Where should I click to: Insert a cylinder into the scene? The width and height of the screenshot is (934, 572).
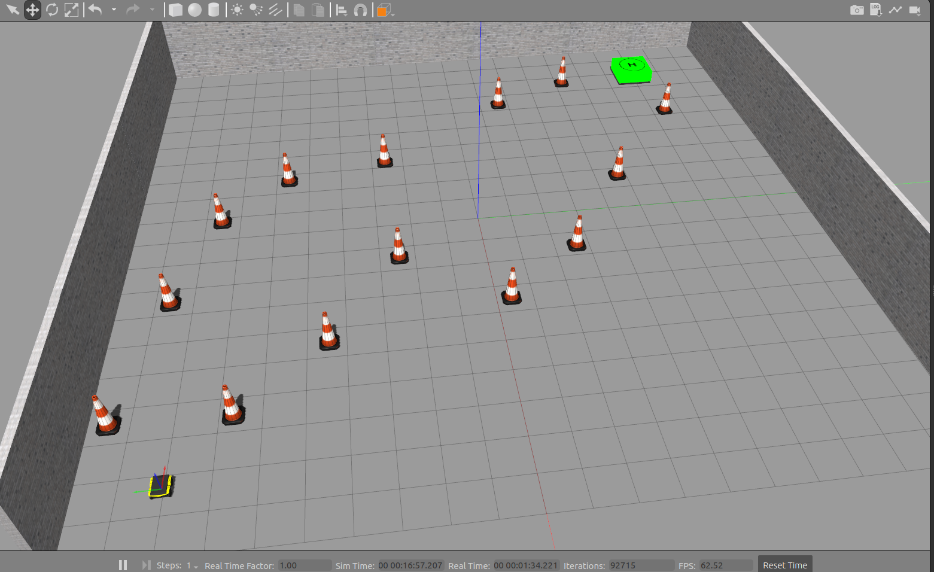pos(215,10)
